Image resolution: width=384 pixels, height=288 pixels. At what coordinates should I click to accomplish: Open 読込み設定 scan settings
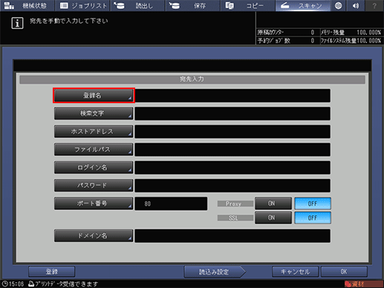coord(215,272)
